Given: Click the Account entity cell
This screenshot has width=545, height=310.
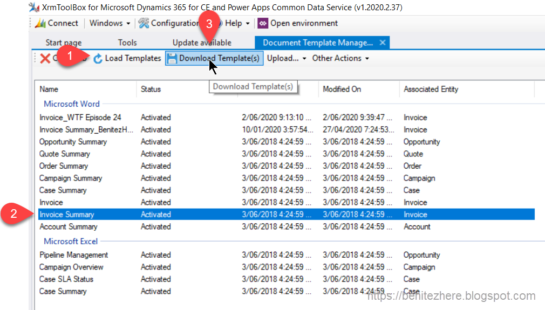Looking at the screenshot, I should coord(417,226).
